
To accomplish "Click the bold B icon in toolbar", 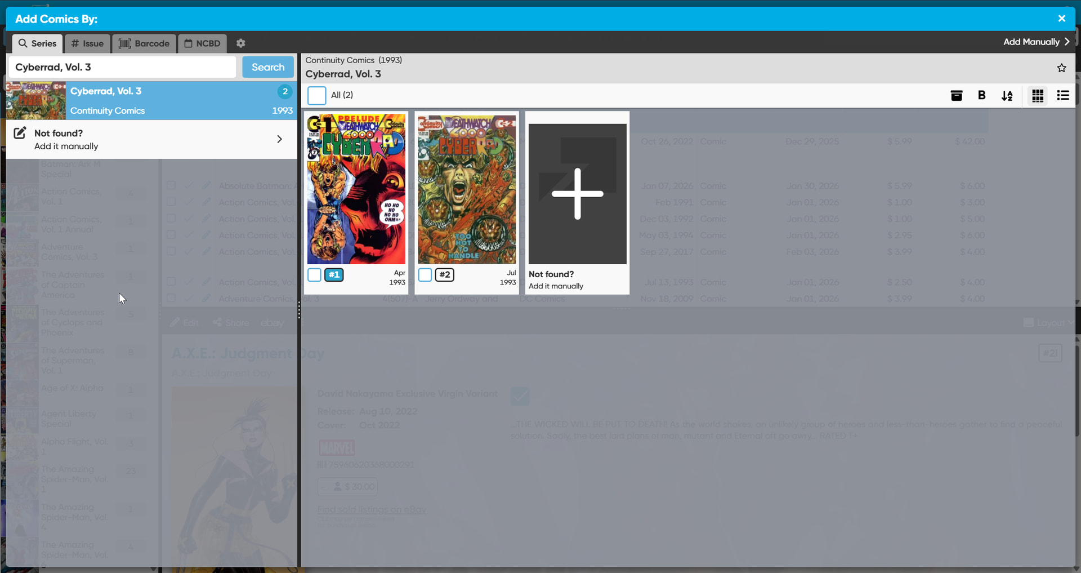I will pos(981,96).
